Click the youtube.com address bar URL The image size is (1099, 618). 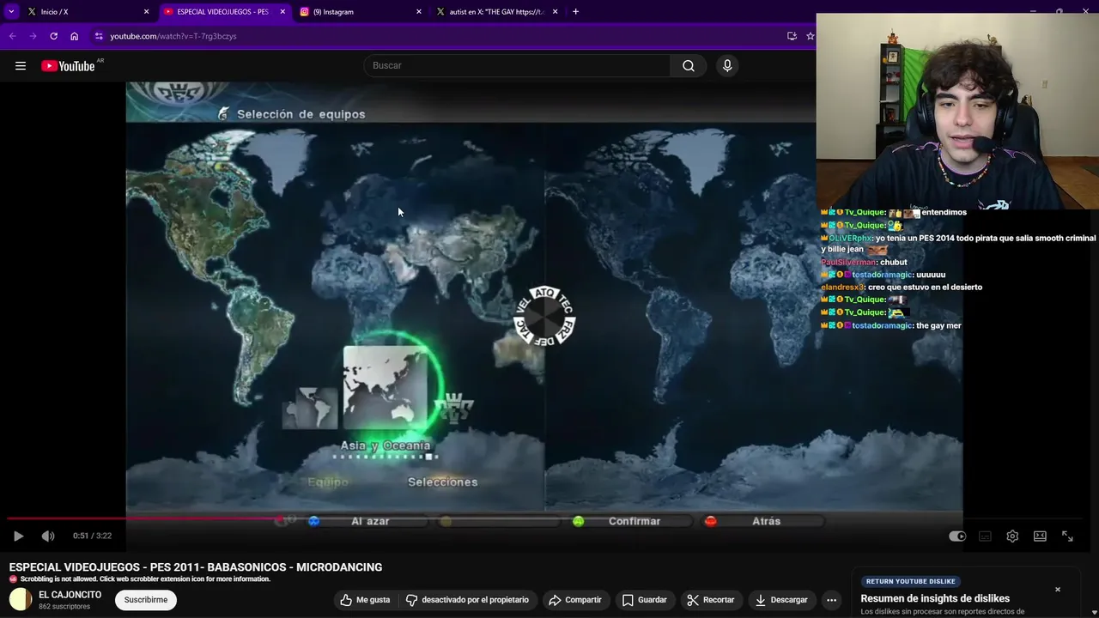[173, 36]
